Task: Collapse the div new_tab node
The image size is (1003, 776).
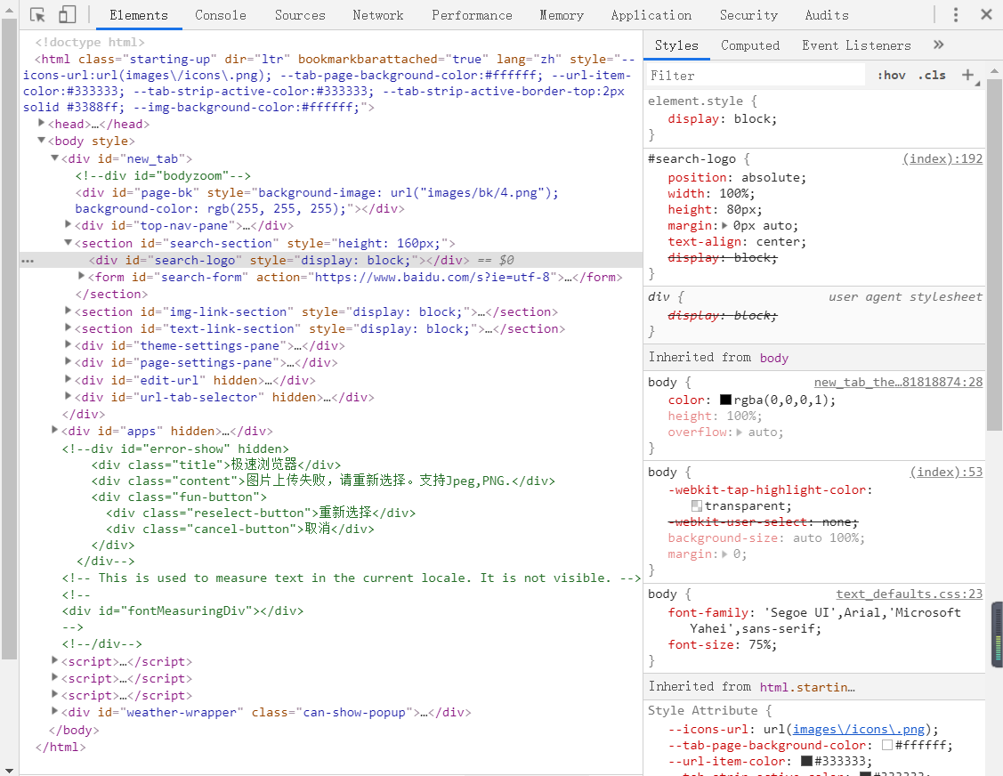Action: point(54,158)
